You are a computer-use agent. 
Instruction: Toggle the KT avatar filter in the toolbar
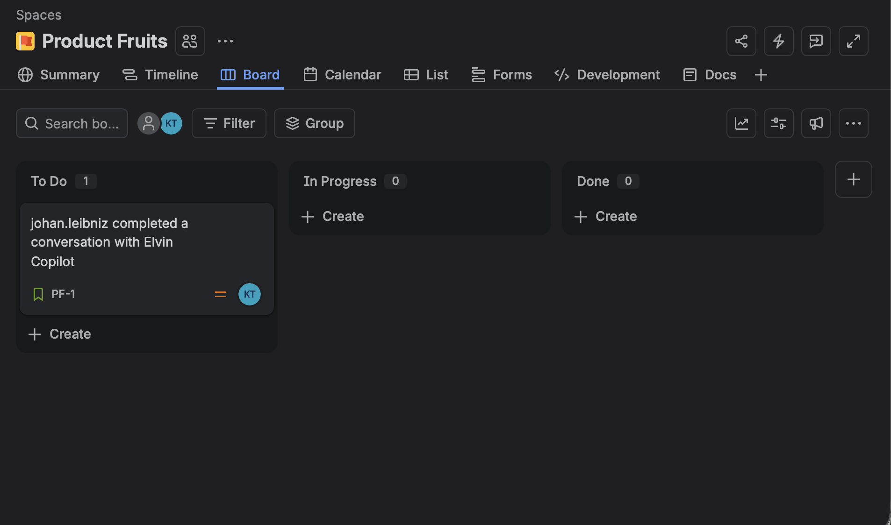pyautogui.click(x=172, y=123)
